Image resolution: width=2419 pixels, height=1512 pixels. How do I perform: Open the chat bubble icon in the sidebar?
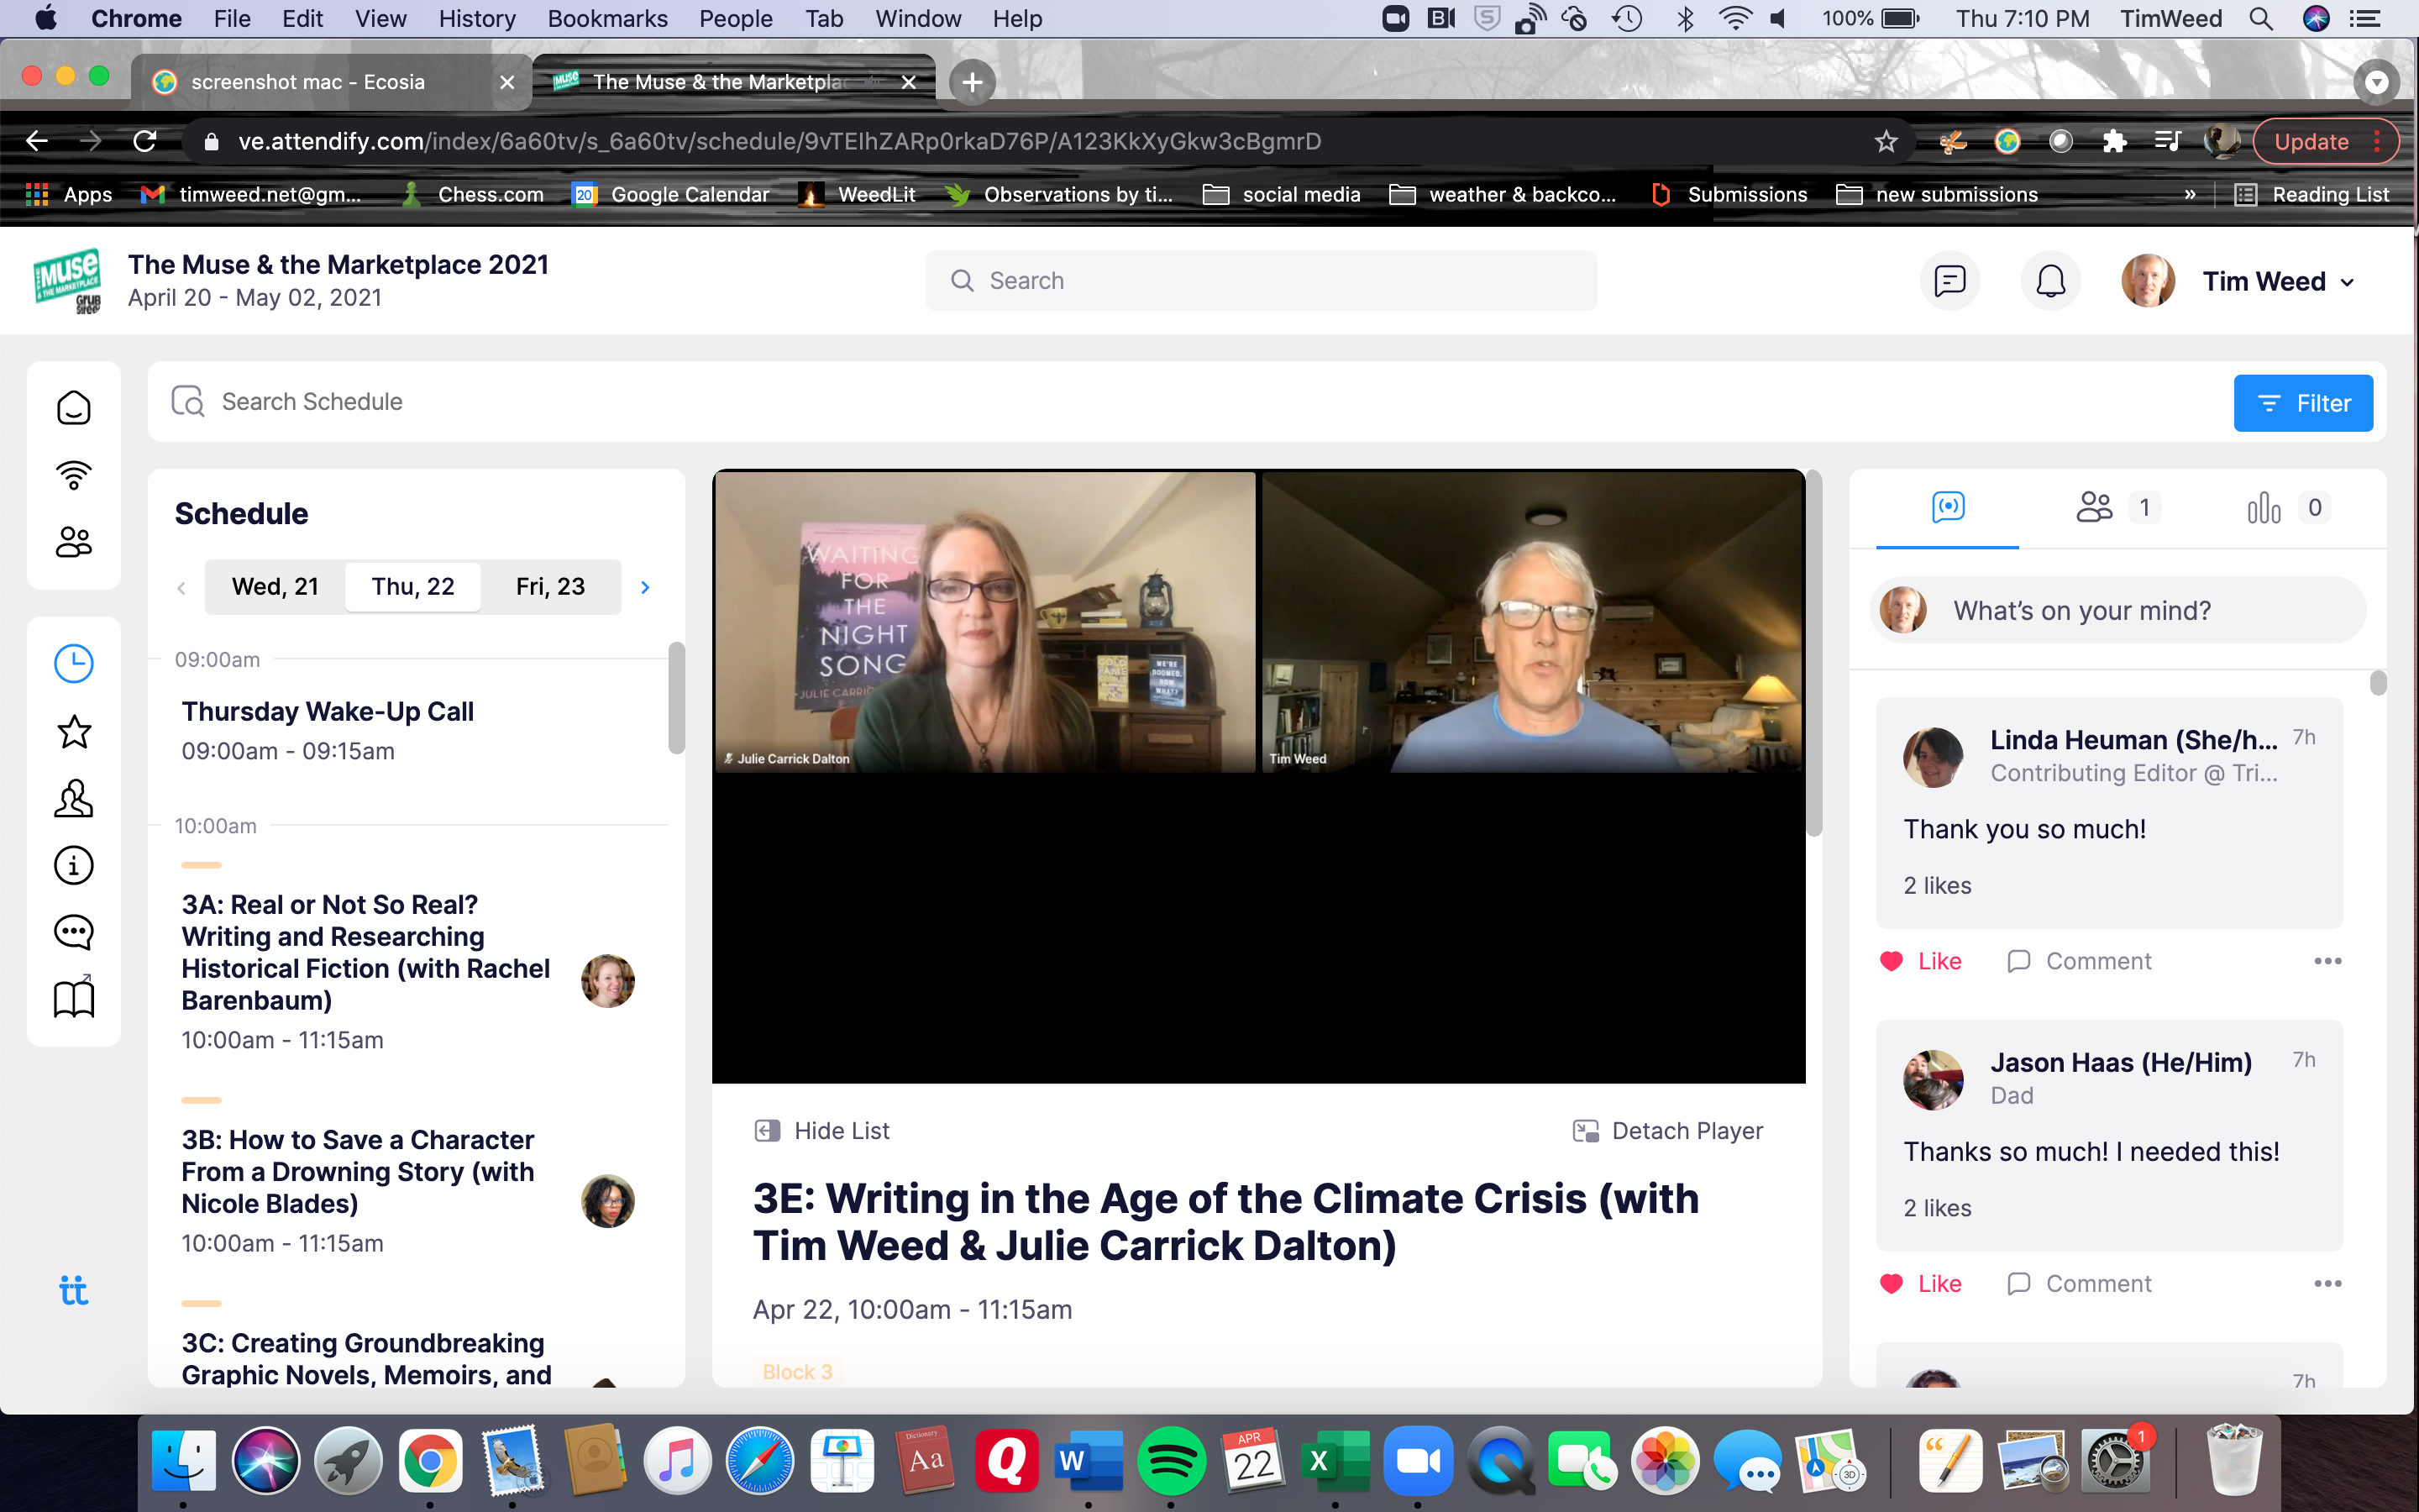(x=73, y=932)
